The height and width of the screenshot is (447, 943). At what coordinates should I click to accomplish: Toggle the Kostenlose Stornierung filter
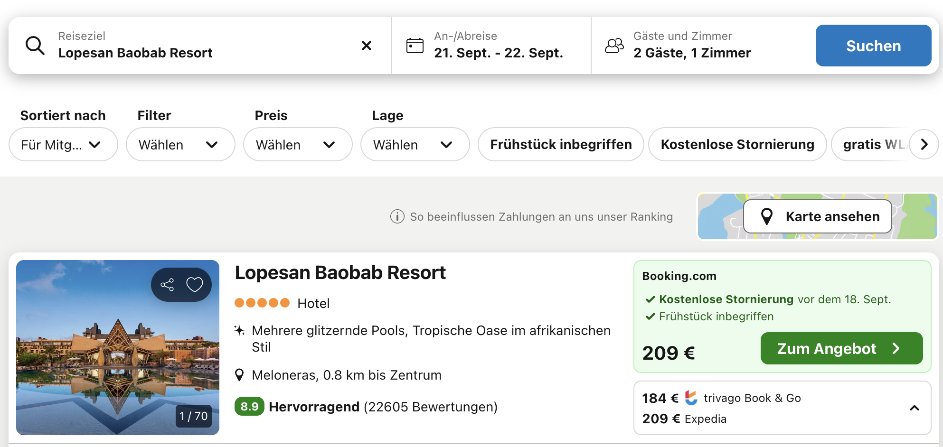pos(737,144)
